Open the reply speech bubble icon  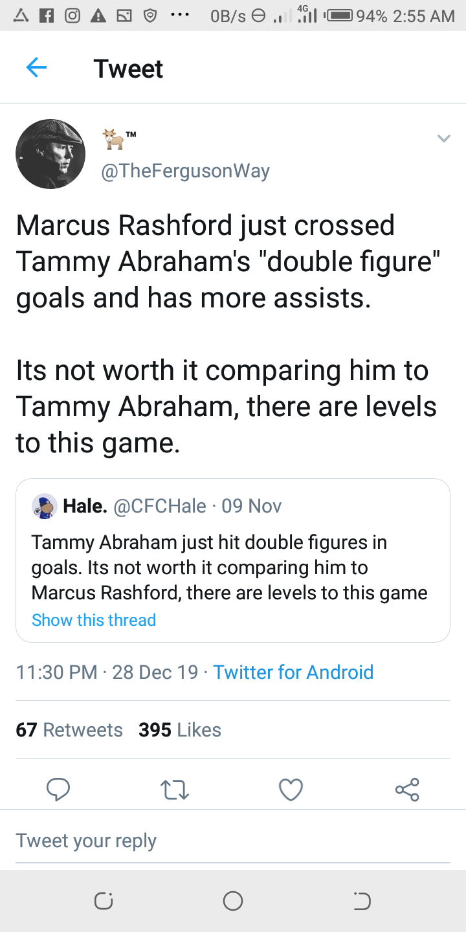[x=58, y=789]
